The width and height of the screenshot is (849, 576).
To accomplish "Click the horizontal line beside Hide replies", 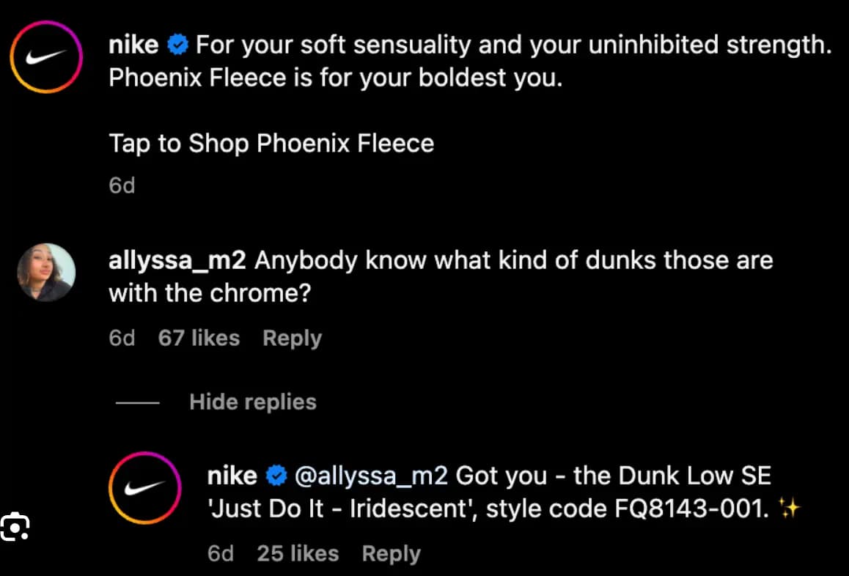I will (x=137, y=402).
